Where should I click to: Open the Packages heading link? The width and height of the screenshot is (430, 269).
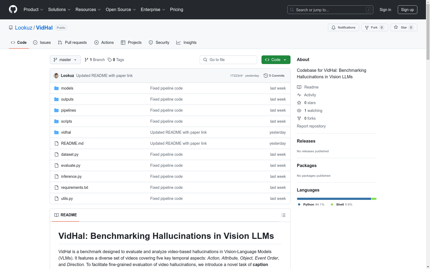coord(307,165)
